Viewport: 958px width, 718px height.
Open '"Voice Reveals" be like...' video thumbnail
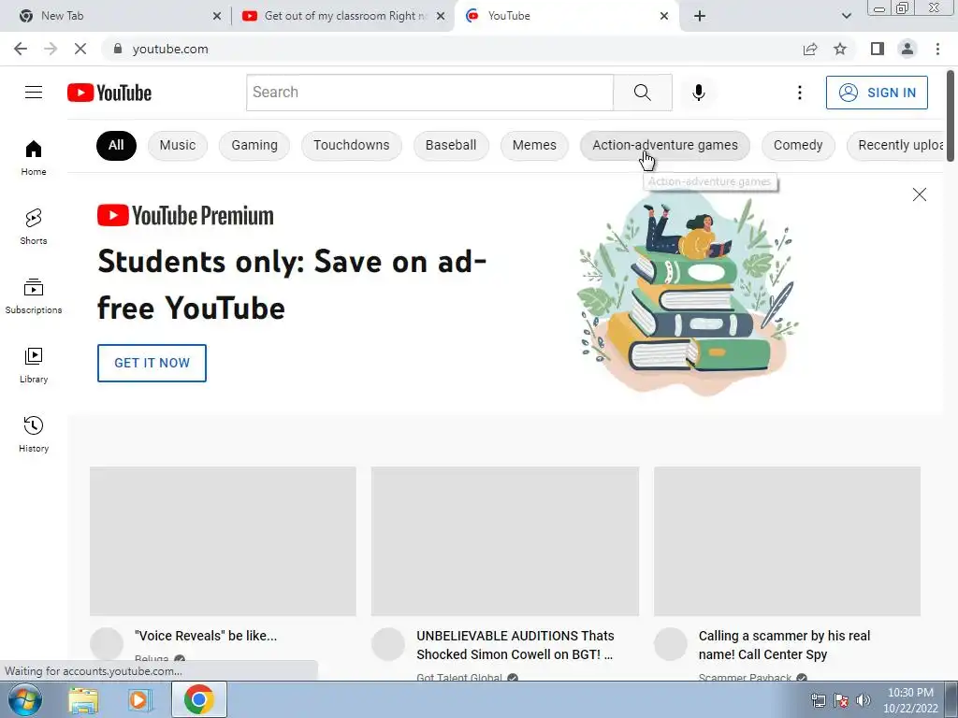click(x=223, y=541)
